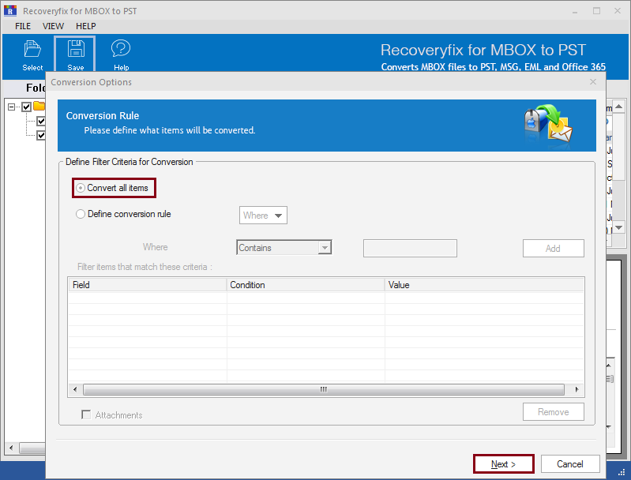Click the criteria list horizontal scrollbar thumb

click(x=324, y=389)
